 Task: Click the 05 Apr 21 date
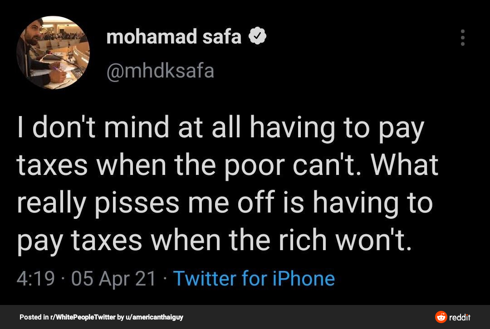[113, 278]
